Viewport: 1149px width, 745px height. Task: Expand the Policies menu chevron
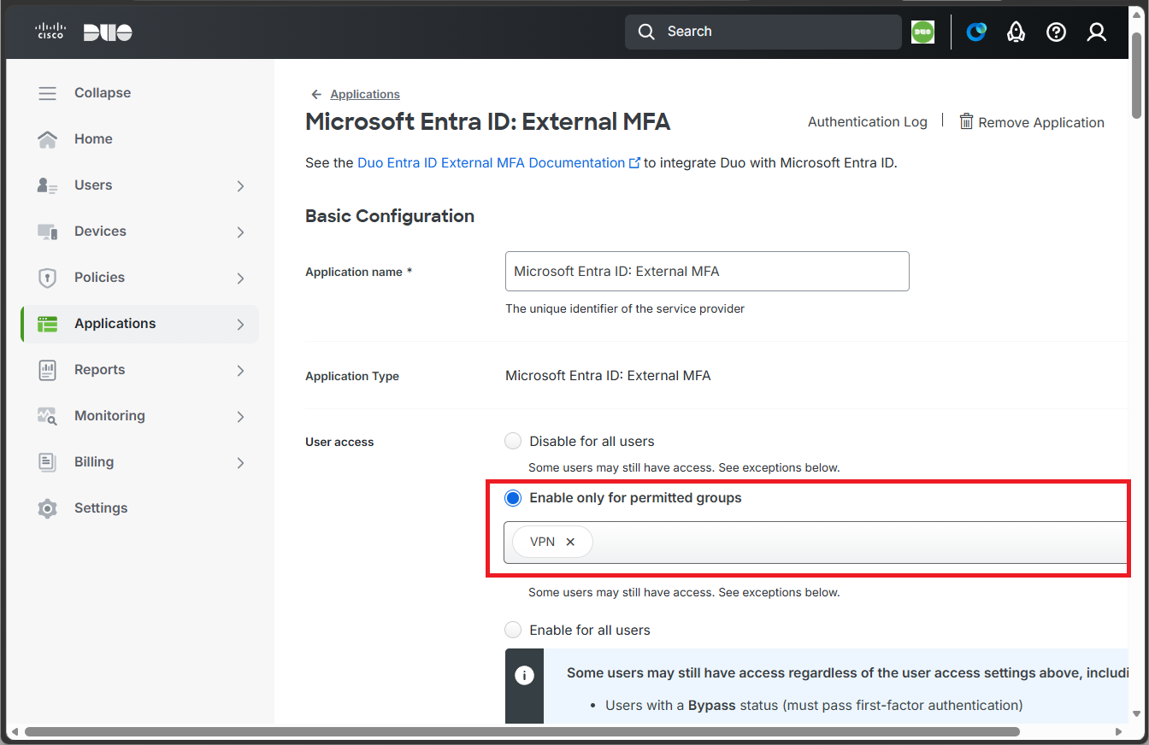(x=240, y=279)
